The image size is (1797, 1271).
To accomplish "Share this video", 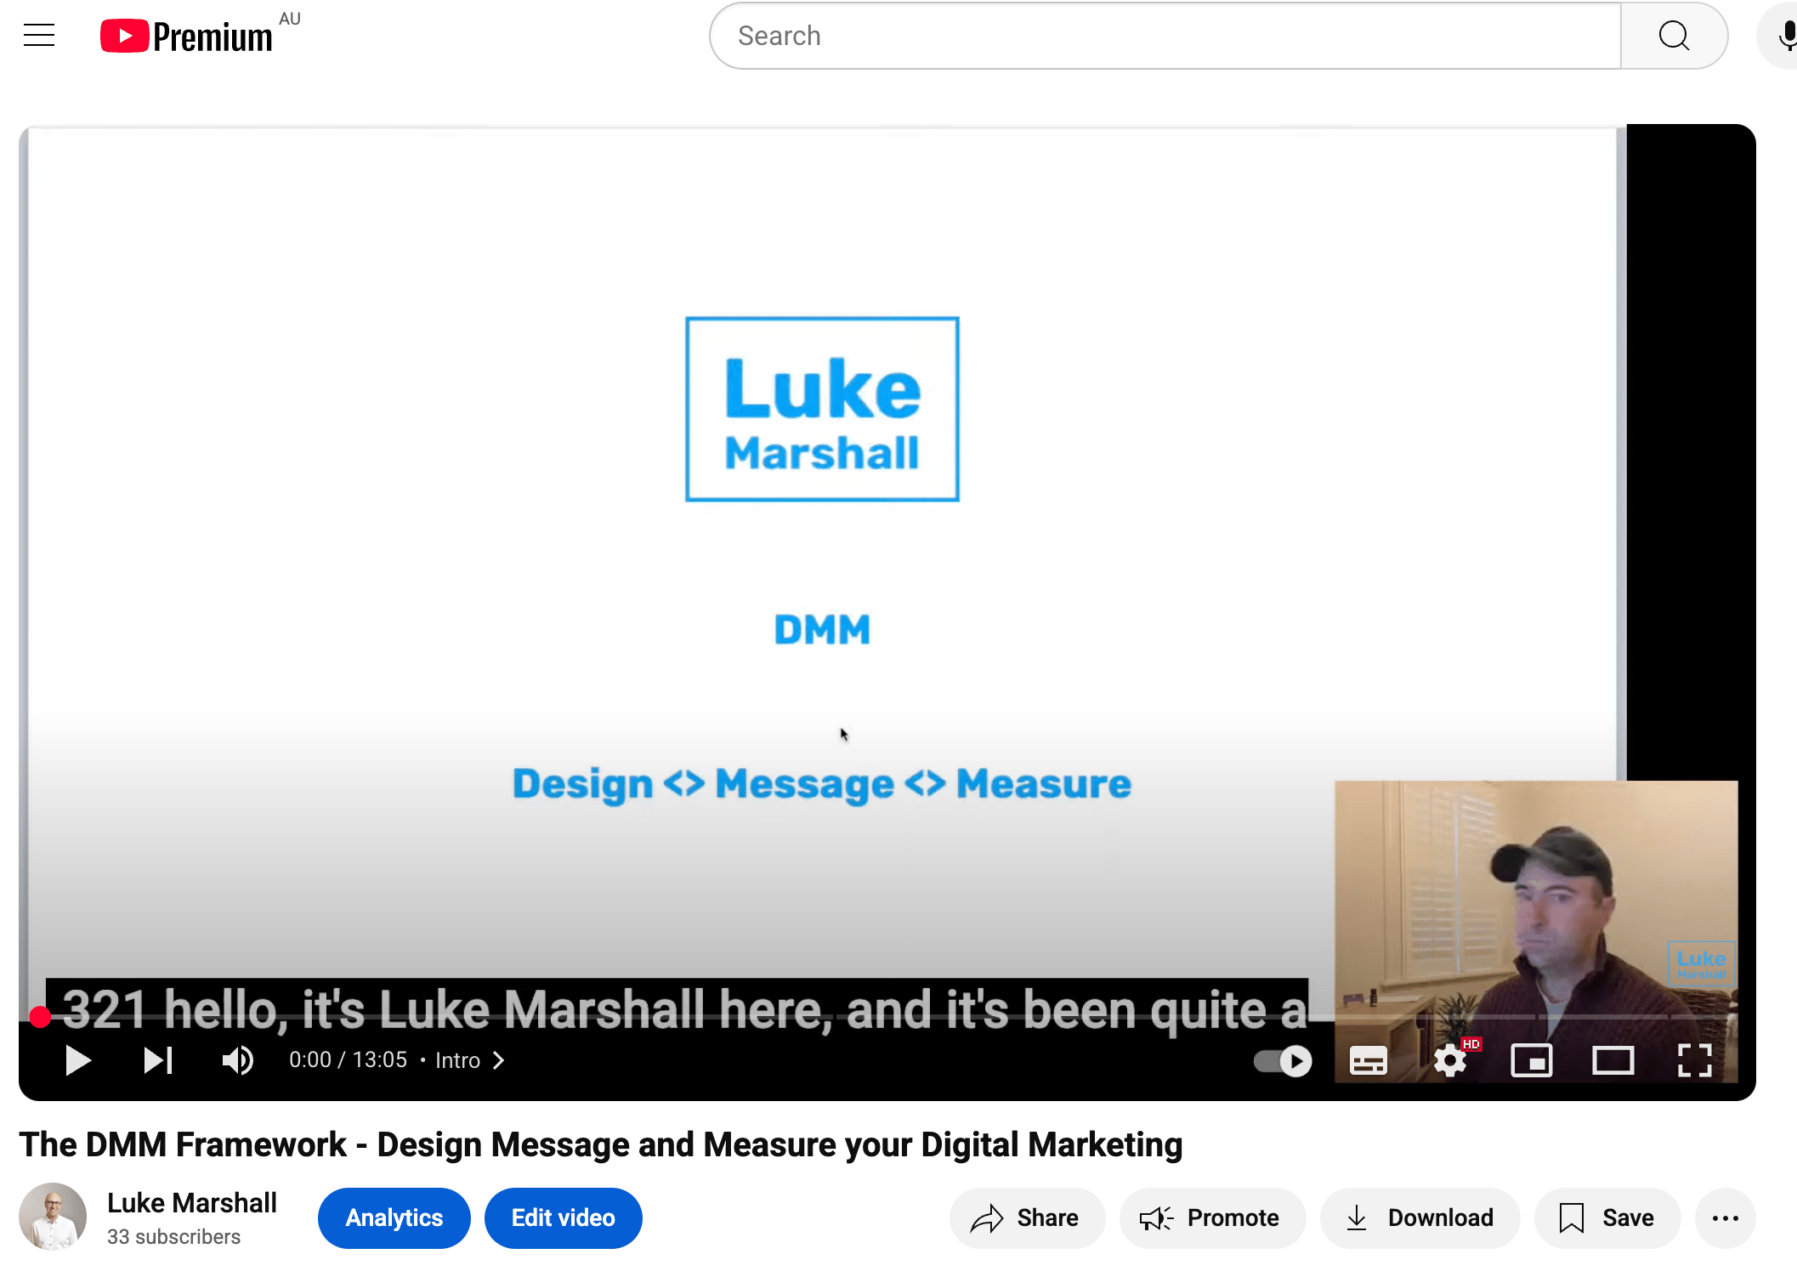I will tap(1026, 1217).
